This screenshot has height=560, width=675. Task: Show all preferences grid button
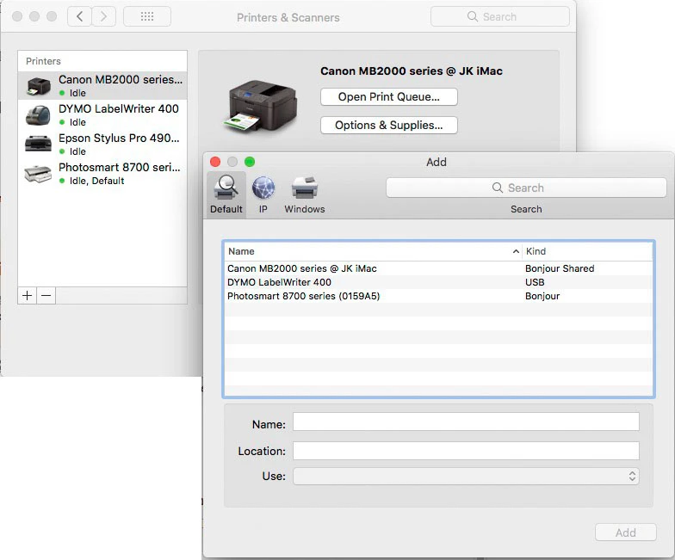coord(147,17)
